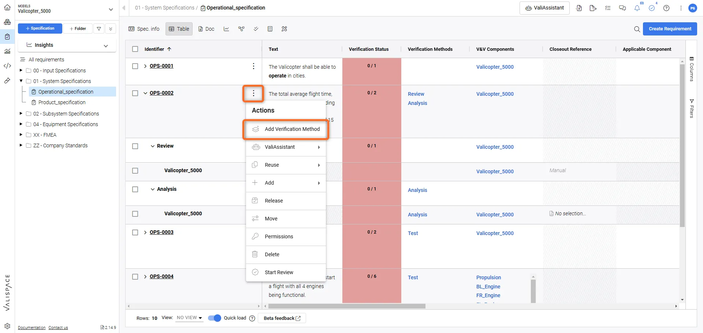Expand the 02 - Subsystem Specifications folder

[x=21, y=113]
